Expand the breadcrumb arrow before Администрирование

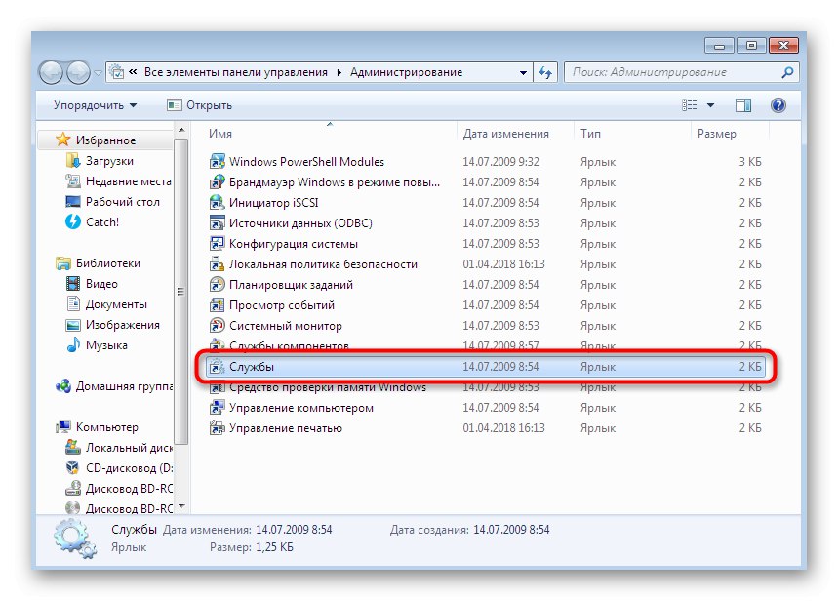coord(339,73)
